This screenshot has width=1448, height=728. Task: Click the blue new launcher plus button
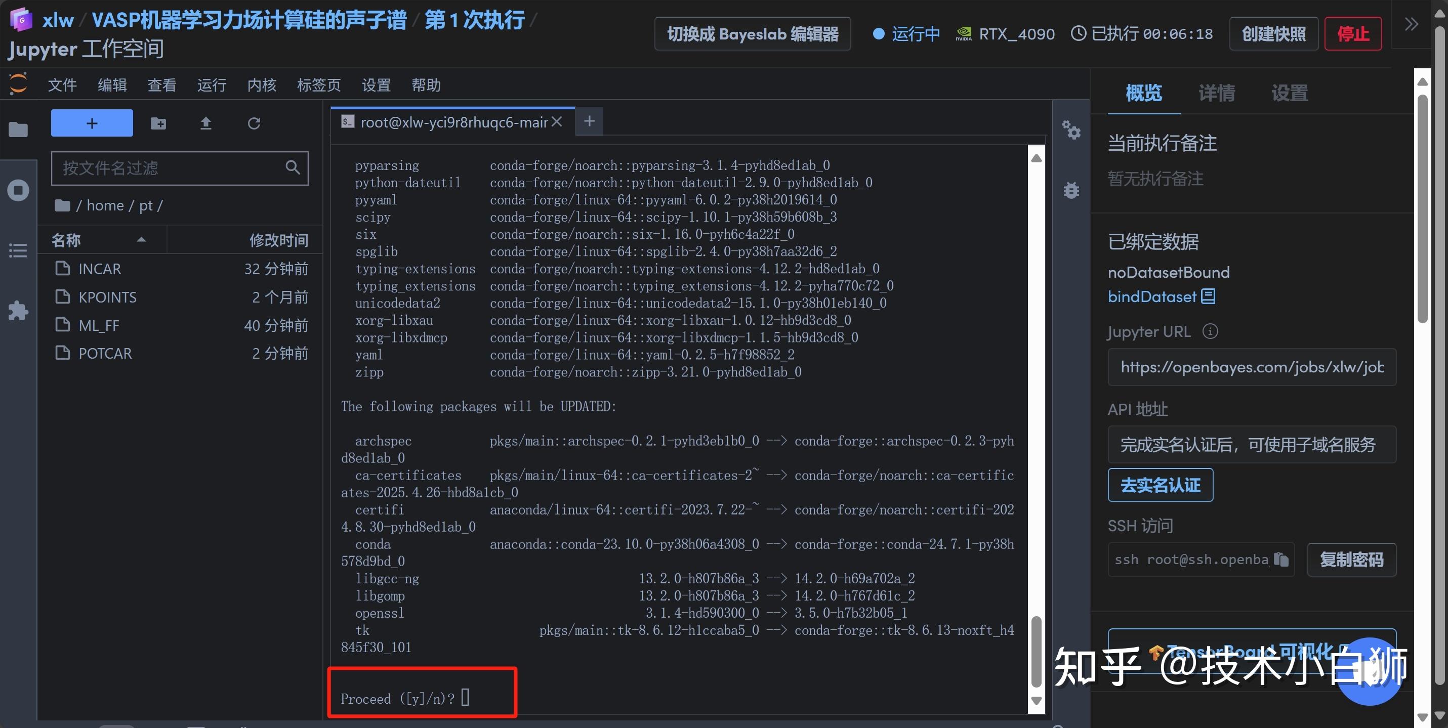coord(92,123)
